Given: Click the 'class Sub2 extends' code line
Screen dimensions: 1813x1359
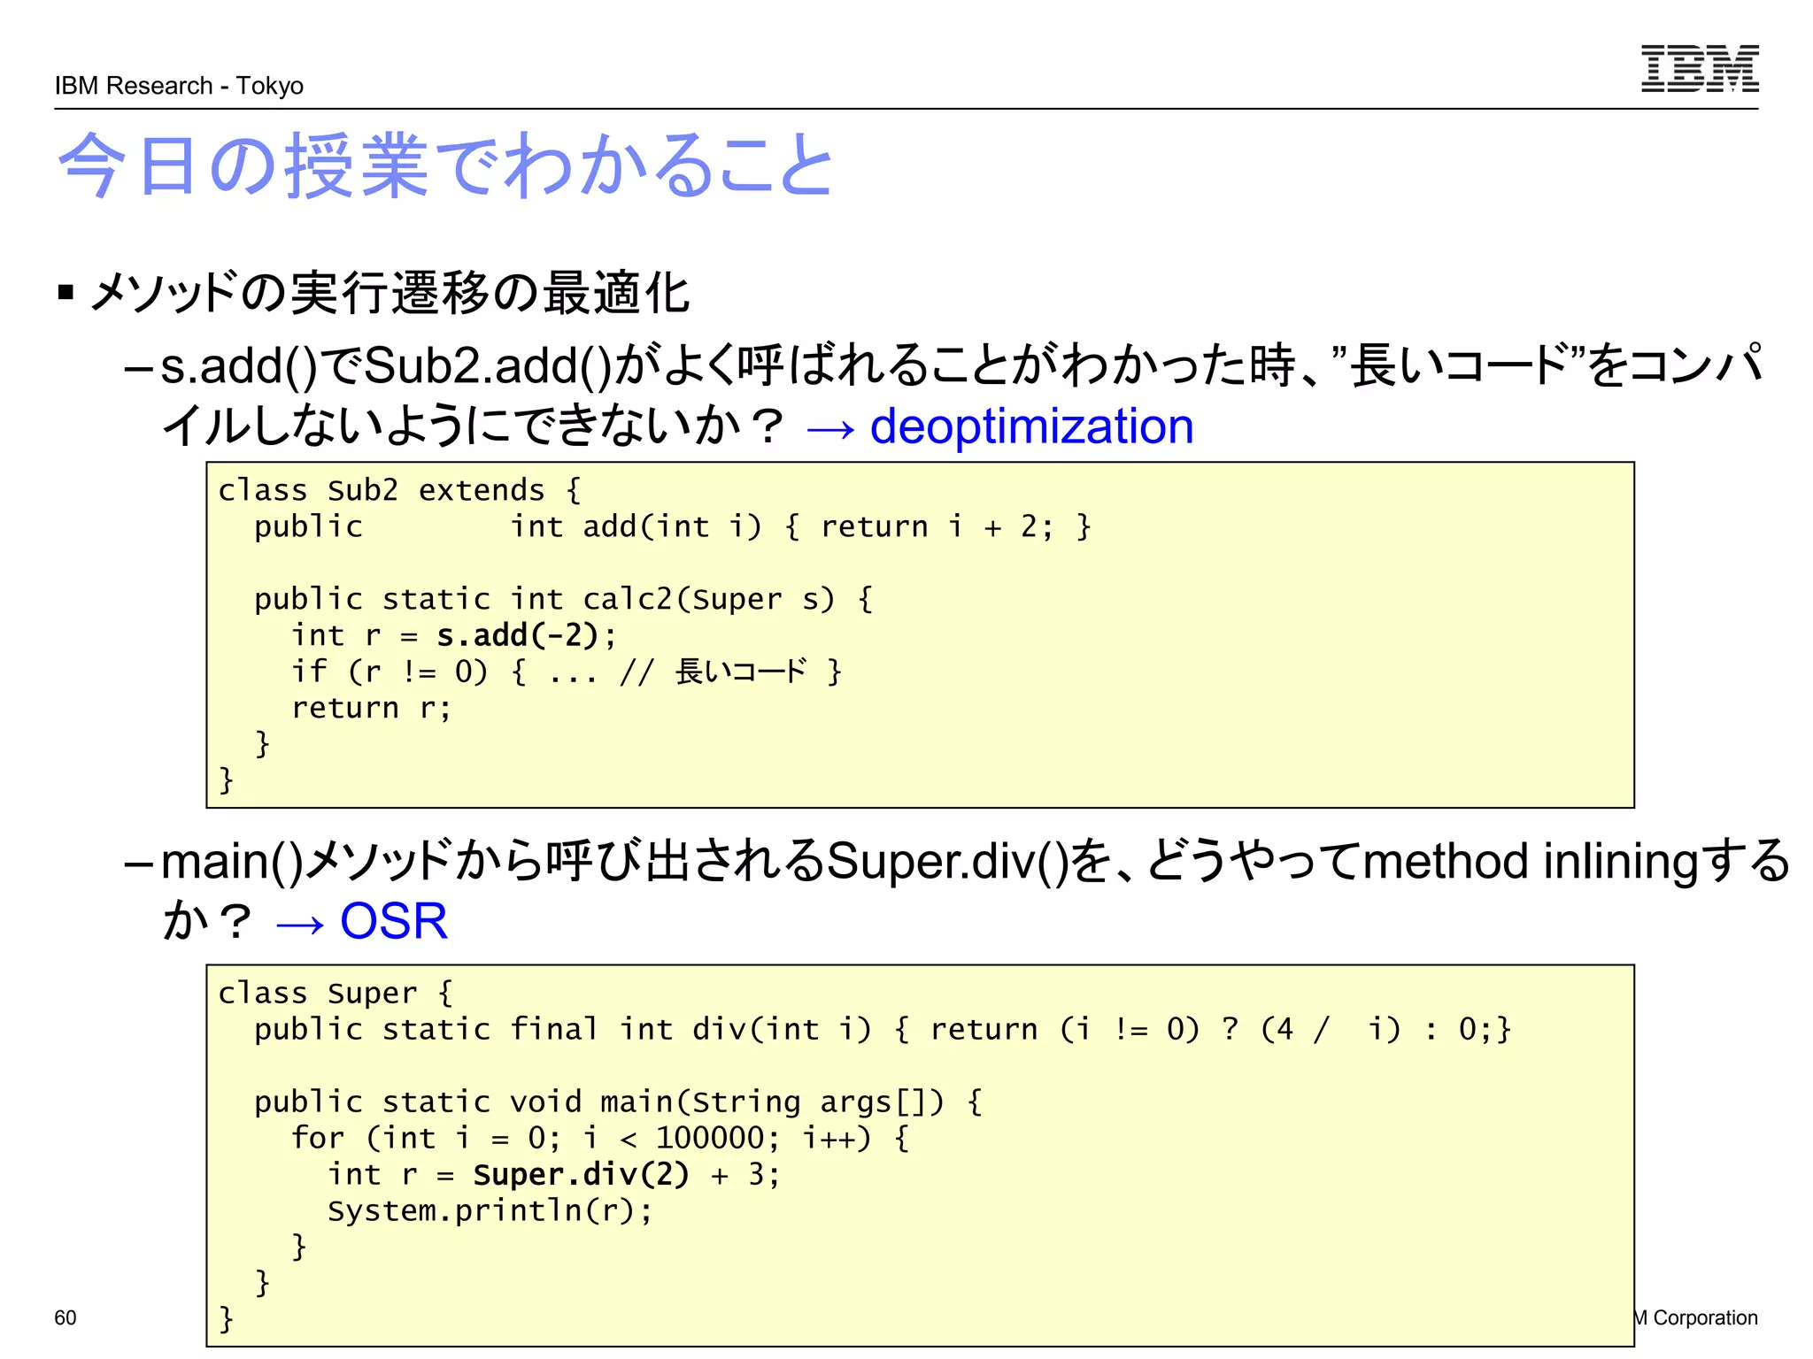Looking at the screenshot, I should [x=398, y=490].
